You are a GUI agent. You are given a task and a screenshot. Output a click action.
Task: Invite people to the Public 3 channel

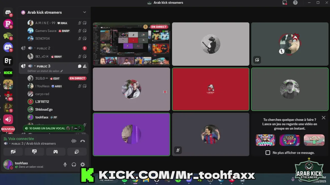[85, 66]
